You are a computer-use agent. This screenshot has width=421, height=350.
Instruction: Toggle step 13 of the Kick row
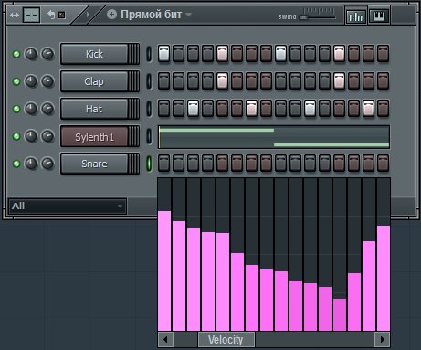pos(339,54)
